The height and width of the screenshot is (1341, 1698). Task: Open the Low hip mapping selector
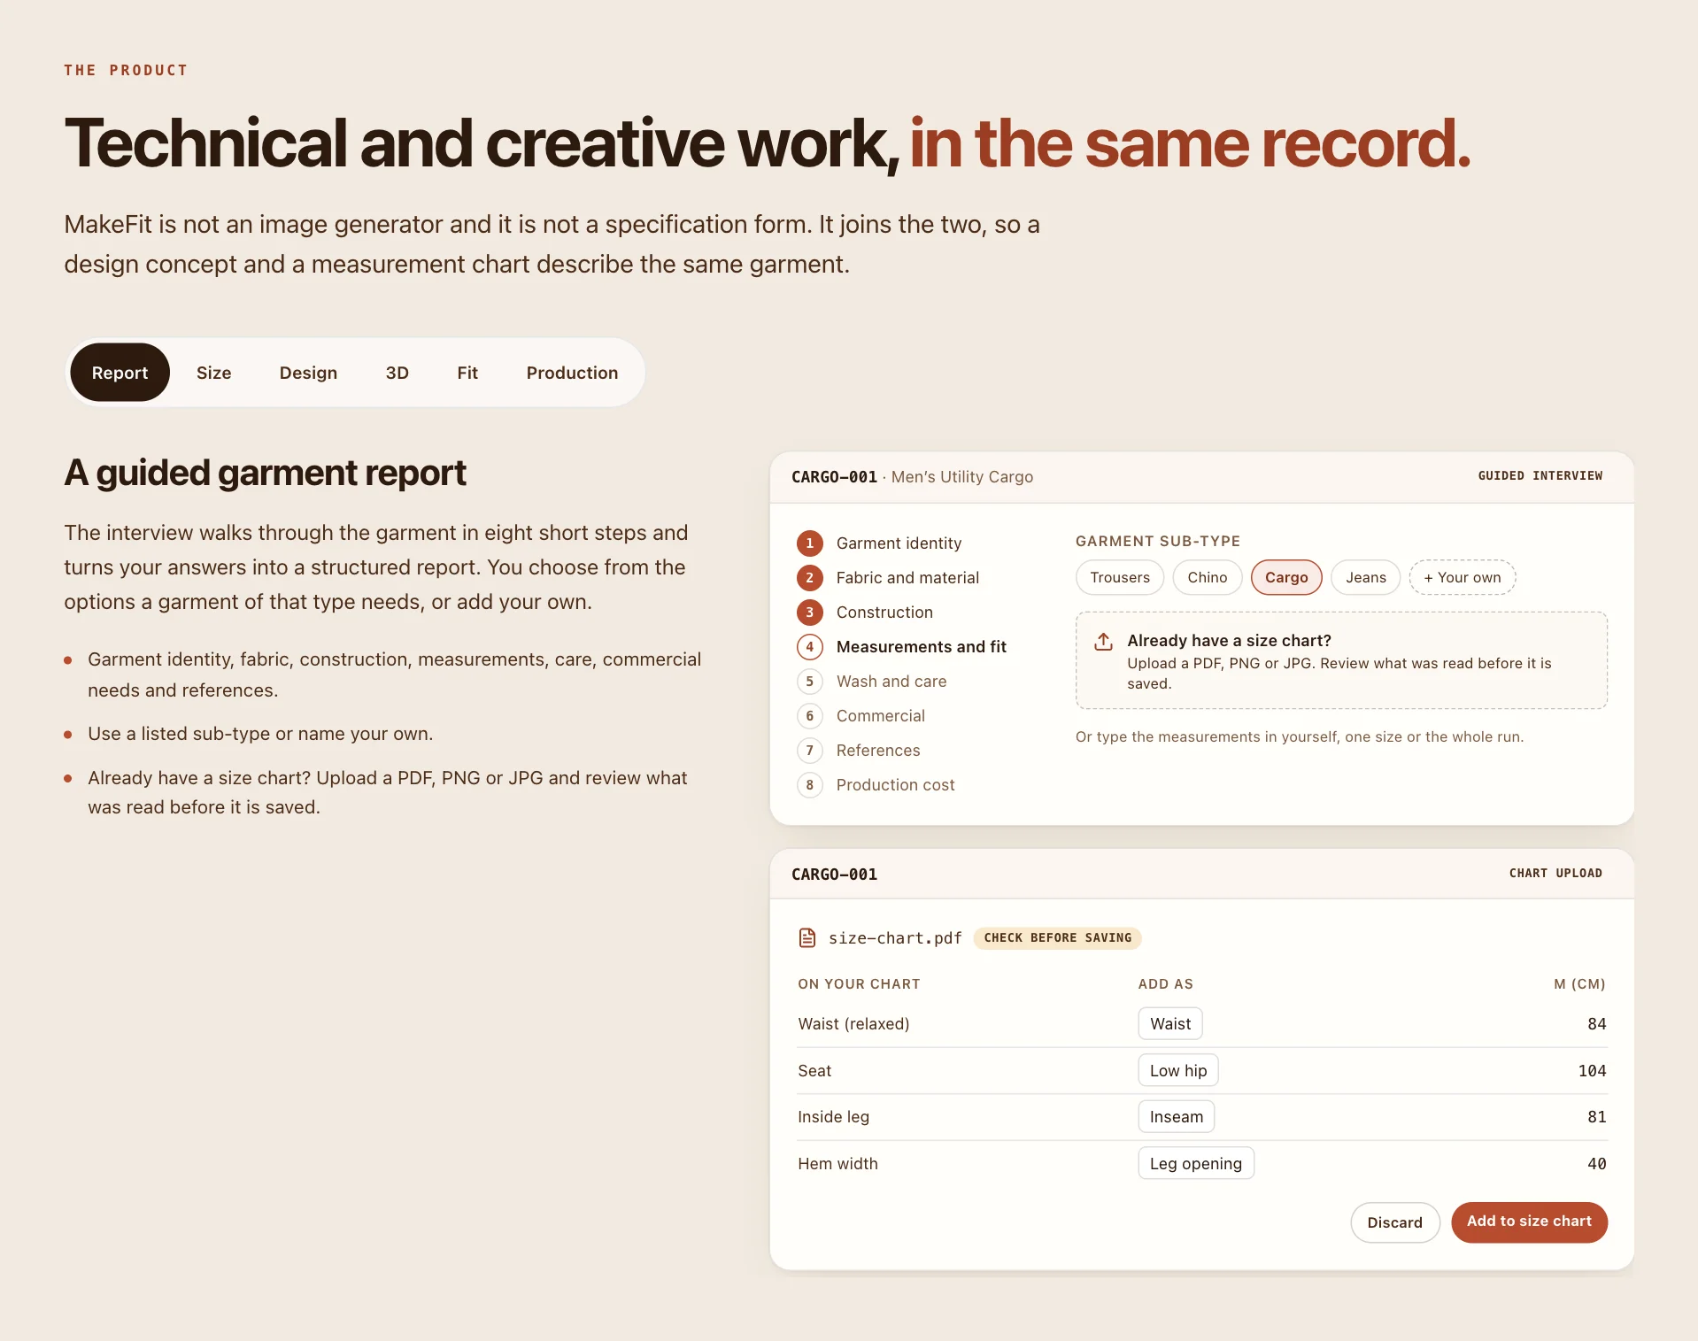[1178, 1070]
